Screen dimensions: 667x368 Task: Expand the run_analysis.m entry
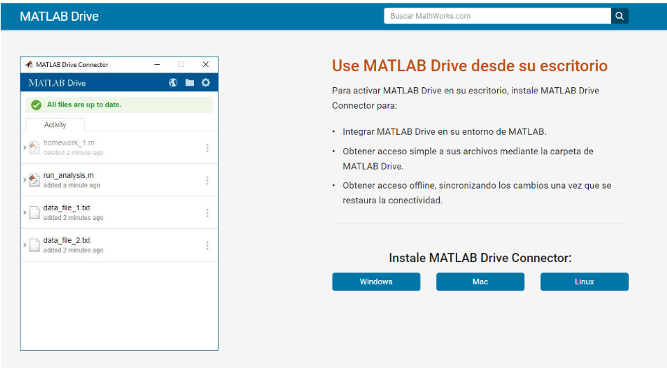[x=25, y=180]
